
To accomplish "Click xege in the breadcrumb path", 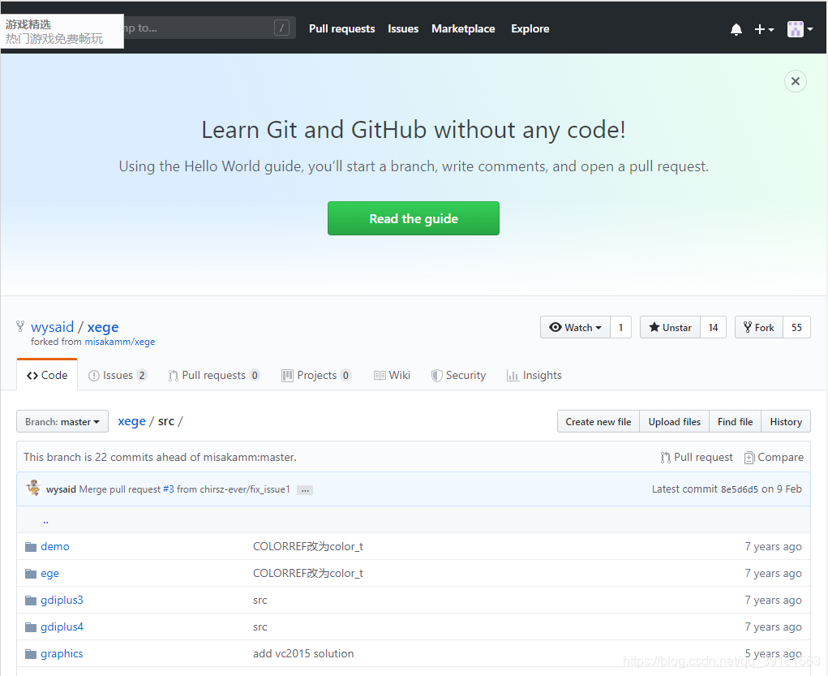I will 131,421.
